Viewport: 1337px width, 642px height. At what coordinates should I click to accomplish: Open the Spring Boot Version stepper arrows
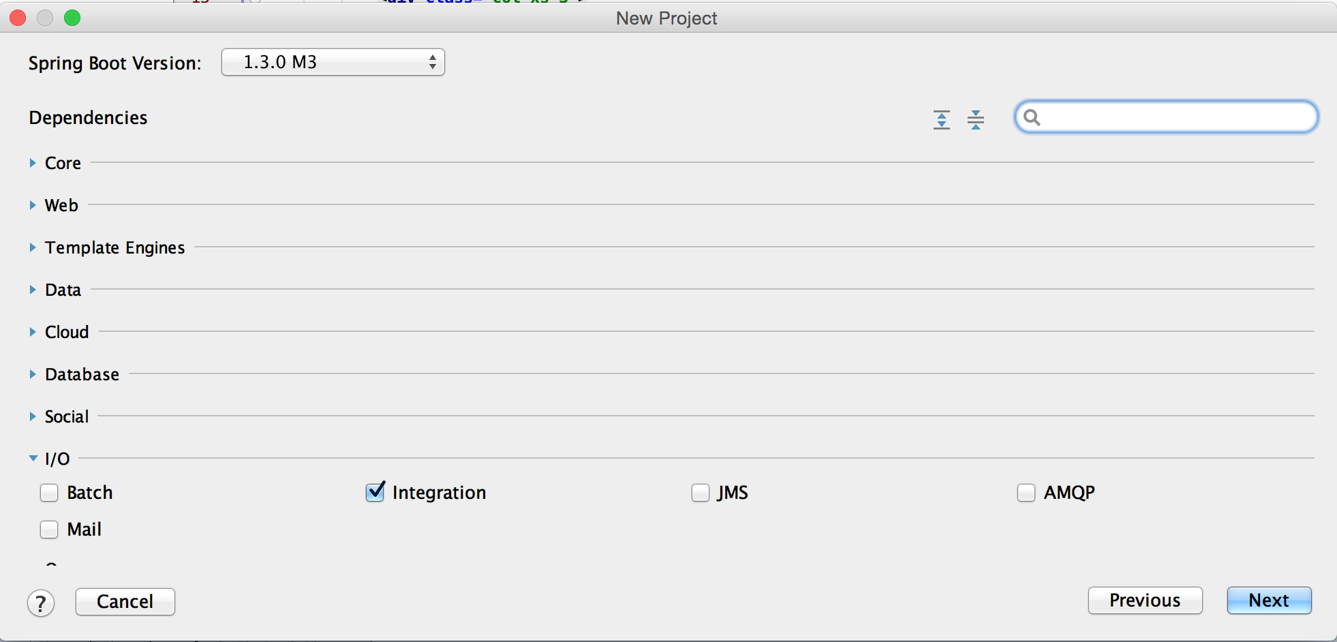(432, 61)
